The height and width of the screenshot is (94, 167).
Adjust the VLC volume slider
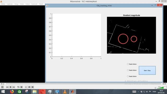(x=162, y=87)
